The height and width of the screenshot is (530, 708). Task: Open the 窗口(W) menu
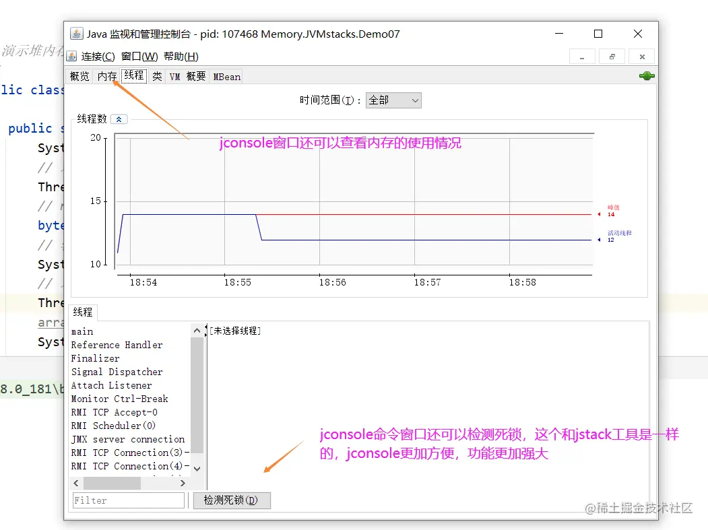[139, 57]
